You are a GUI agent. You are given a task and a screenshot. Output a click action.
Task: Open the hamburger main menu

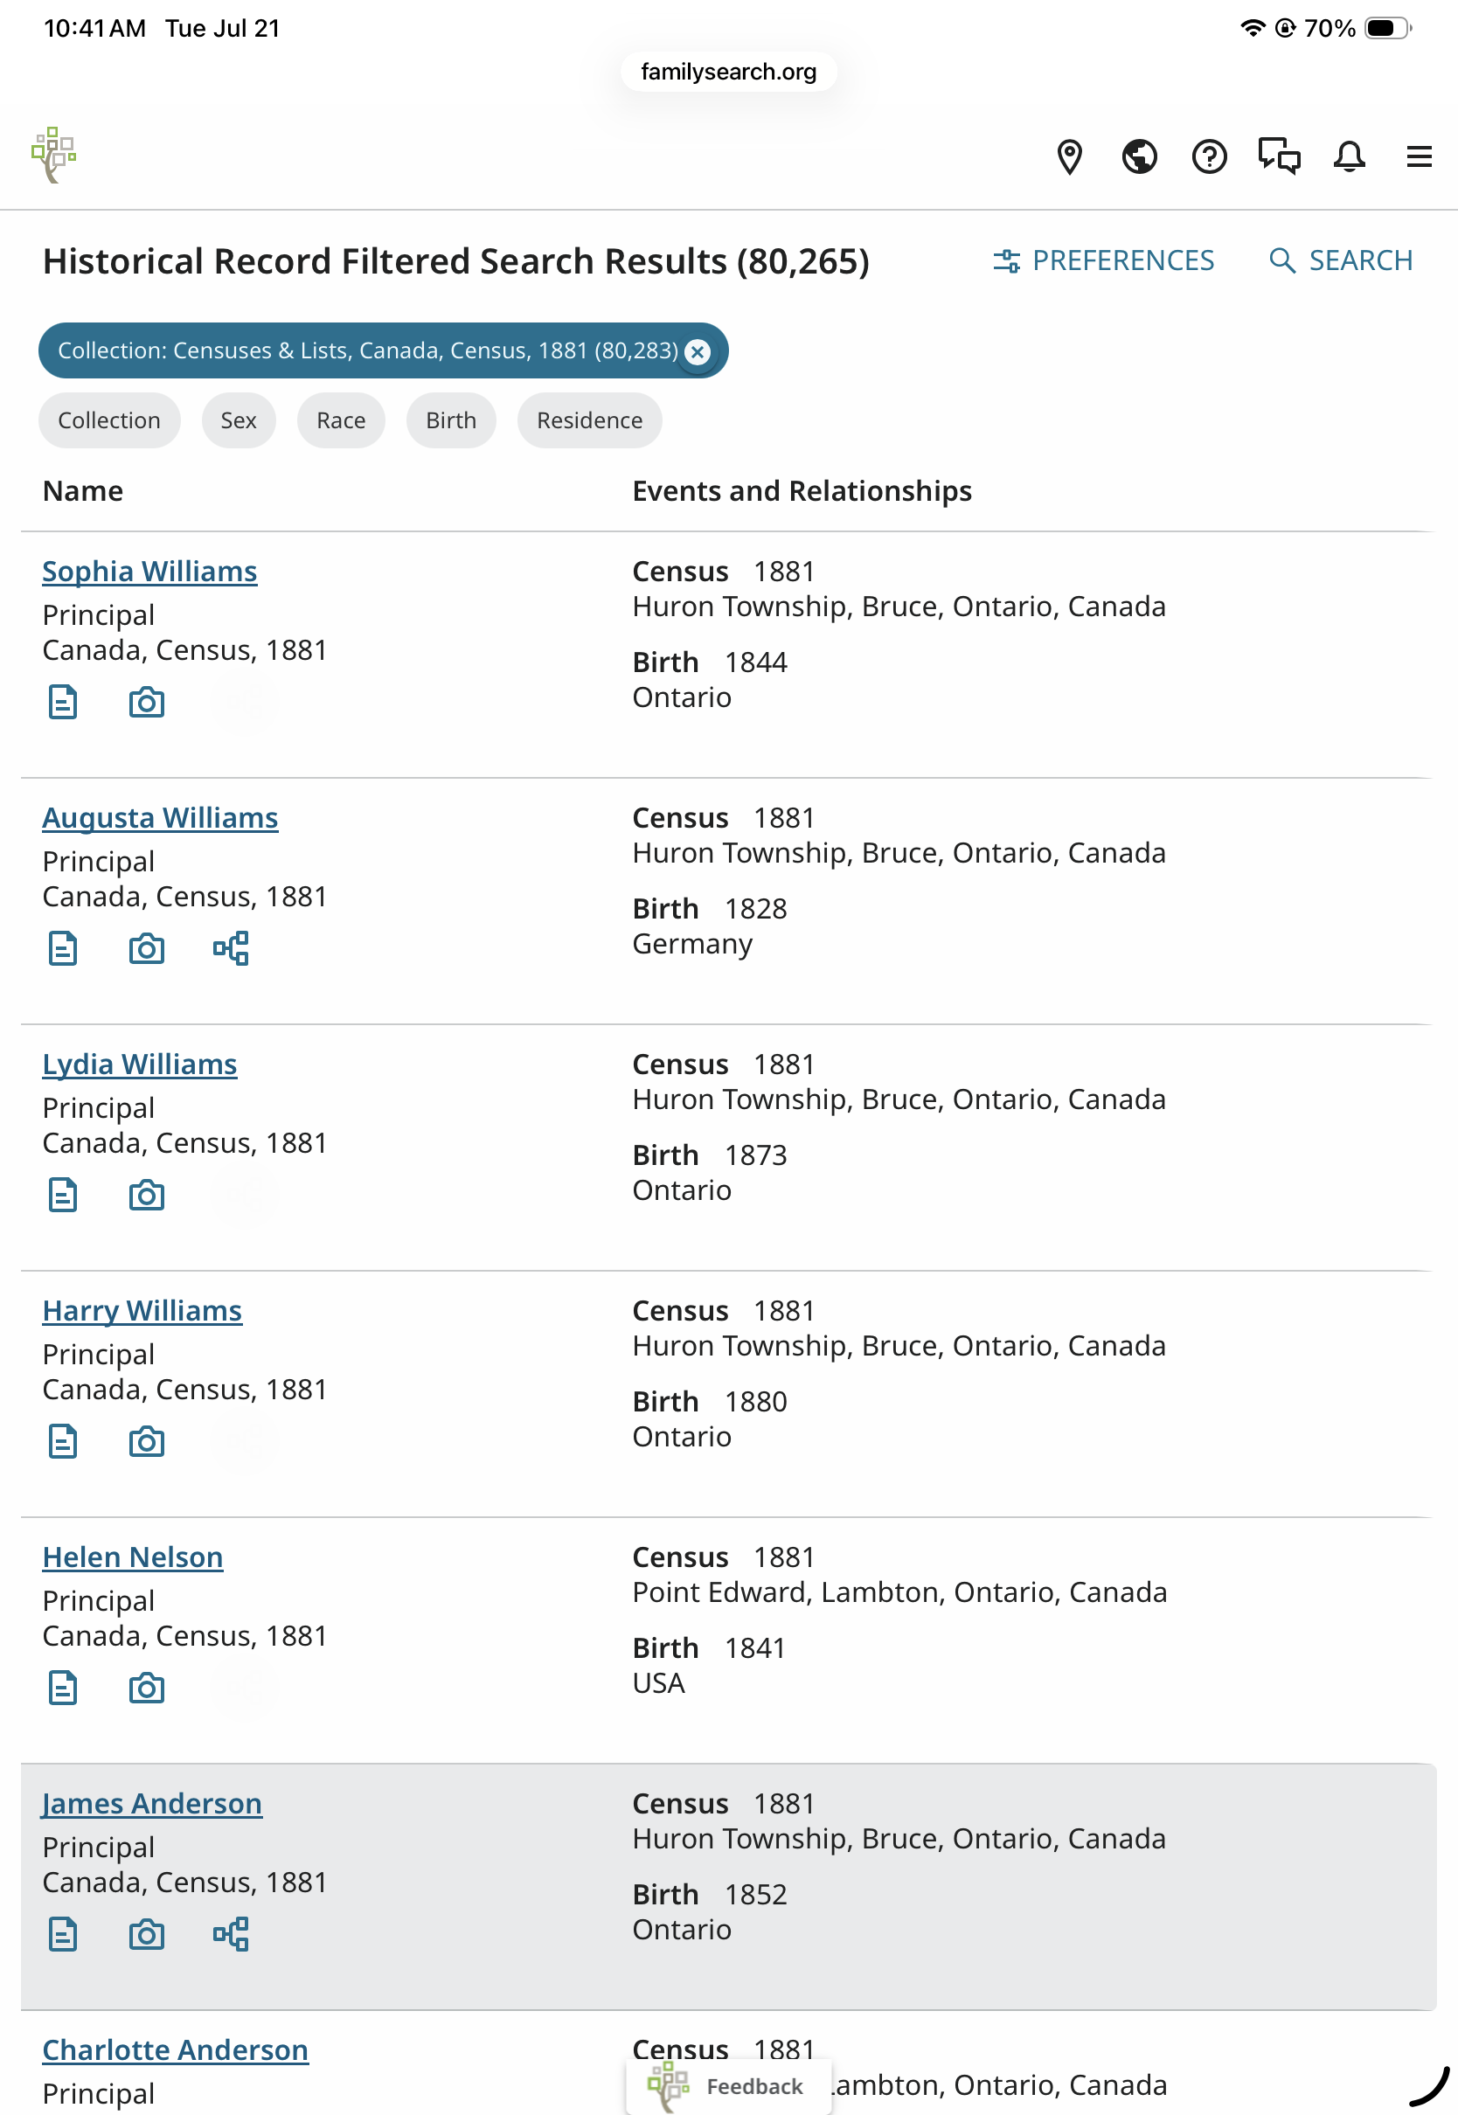(x=1418, y=157)
